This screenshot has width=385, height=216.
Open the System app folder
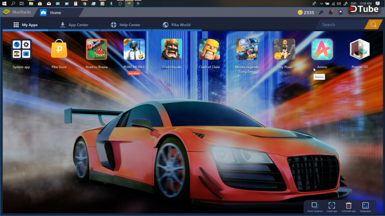[22, 49]
